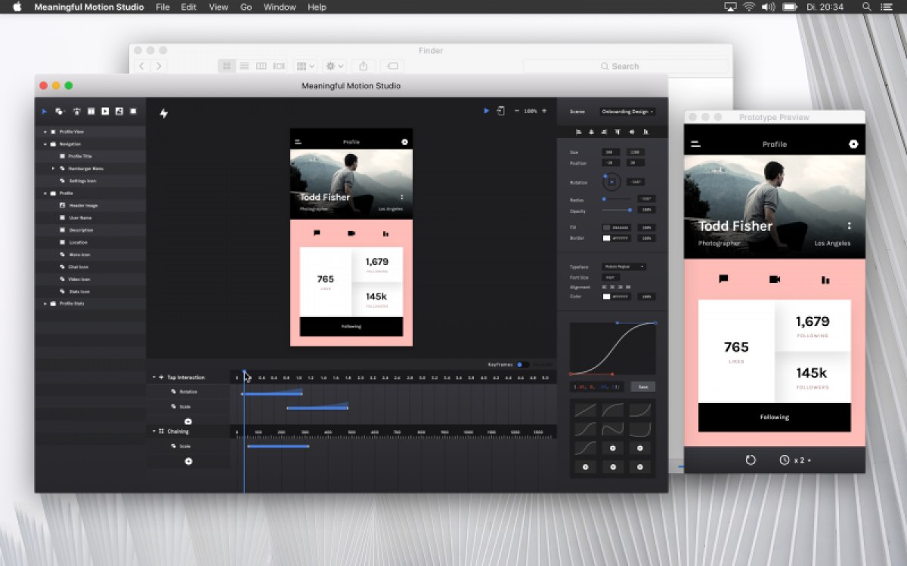The height and width of the screenshot is (566, 907).
Task: Click the video icon in Prototype Preview
Action: (774, 279)
